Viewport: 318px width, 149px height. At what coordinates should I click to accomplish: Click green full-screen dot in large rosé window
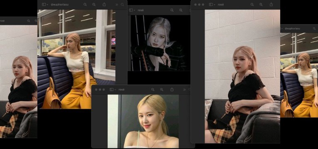pyautogui.click(x=203, y=5)
